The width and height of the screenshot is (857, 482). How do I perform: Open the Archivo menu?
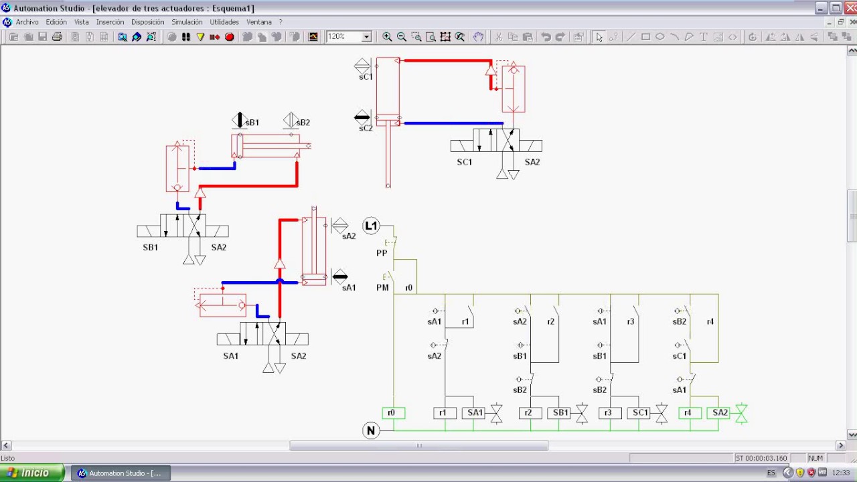(x=27, y=22)
